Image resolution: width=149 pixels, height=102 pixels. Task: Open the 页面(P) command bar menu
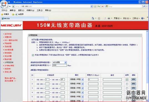pyautogui.click(x=118, y=18)
